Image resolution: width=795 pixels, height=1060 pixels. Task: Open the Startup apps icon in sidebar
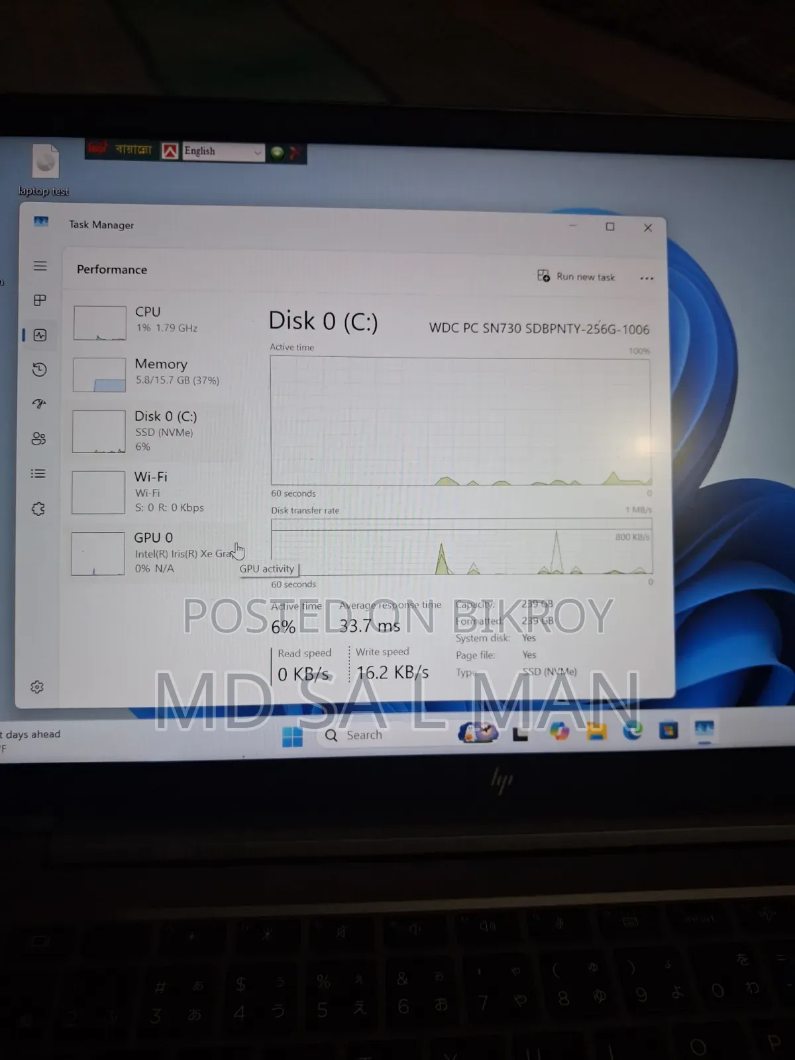[40, 403]
